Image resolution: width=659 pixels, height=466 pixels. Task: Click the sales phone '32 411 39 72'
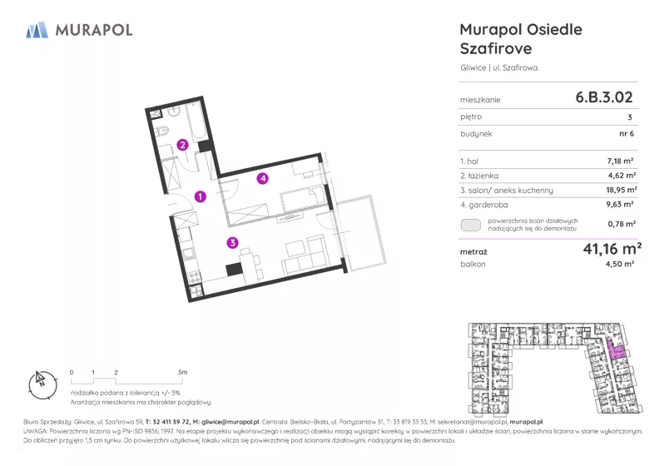tap(171, 422)
